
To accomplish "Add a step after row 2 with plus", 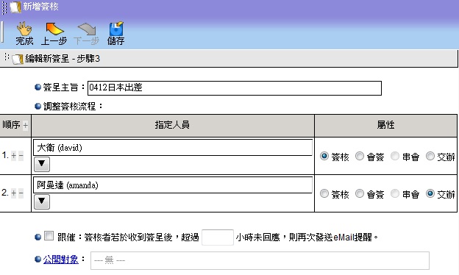I will click(x=13, y=193).
